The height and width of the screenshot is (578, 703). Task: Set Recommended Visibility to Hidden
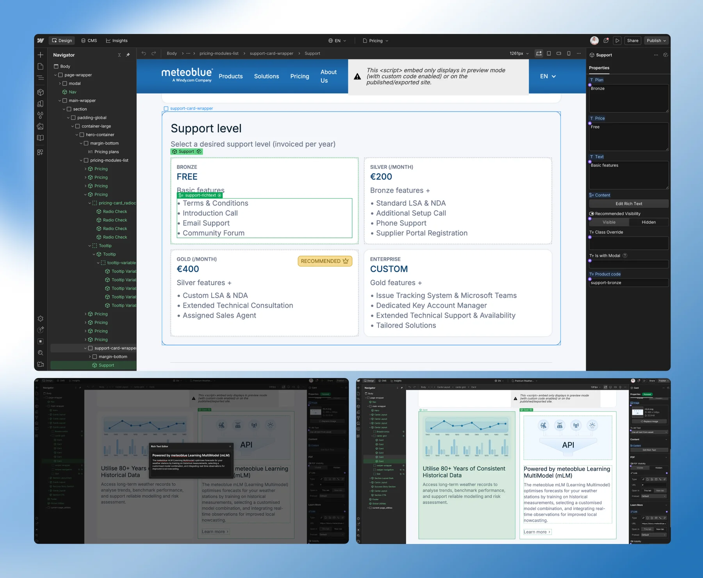[x=649, y=222]
